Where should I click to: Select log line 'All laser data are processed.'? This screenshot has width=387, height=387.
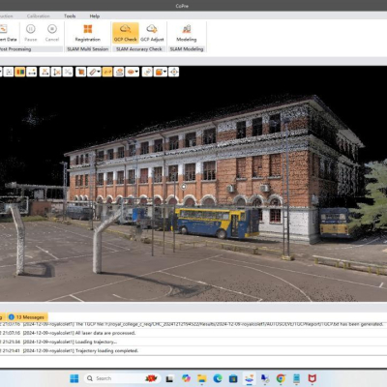(105, 333)
